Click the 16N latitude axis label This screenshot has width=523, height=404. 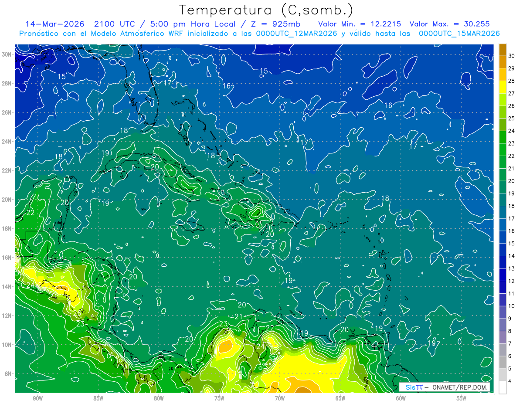(x=7, y=257)
